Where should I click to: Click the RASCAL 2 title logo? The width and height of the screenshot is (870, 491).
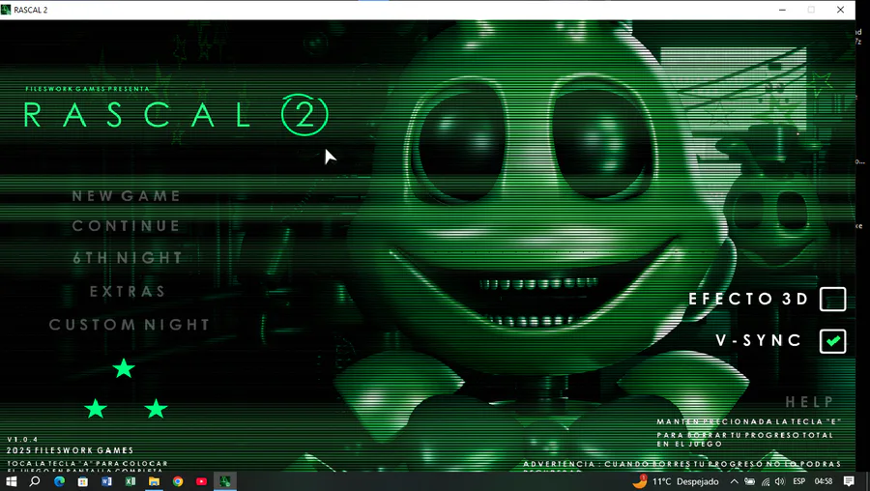pyautogui.click(x=177, y=115)
